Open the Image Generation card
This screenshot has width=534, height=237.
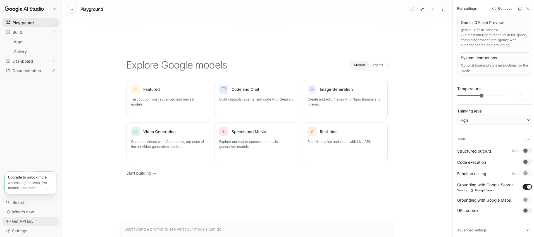point(345,99)
